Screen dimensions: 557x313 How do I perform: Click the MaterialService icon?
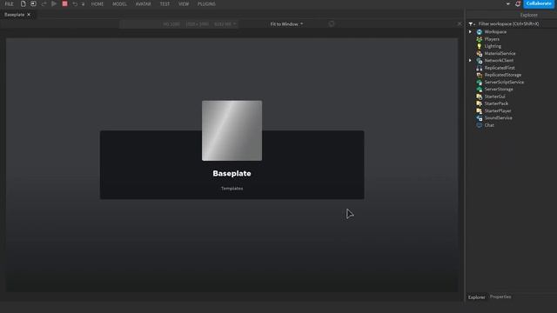point(480,54)
